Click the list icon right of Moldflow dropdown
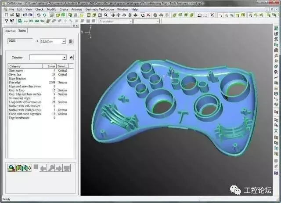281x203 pixels. [71, 41]
